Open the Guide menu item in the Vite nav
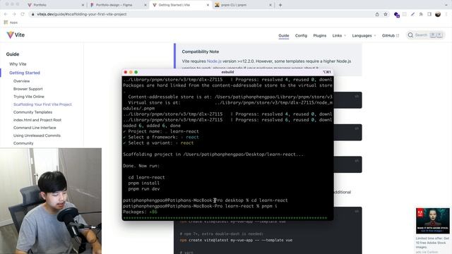This screenshot has height=254, width=452. click(x=284, y=35)
